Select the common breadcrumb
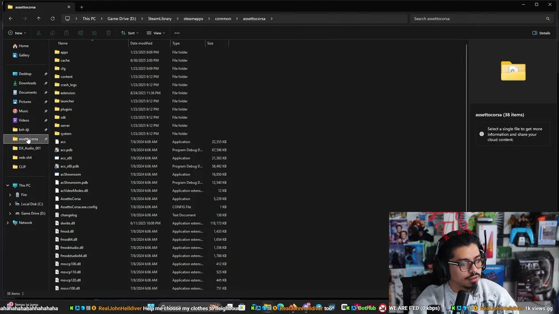Viewport: 559px width, 314px height. [223, 19]
